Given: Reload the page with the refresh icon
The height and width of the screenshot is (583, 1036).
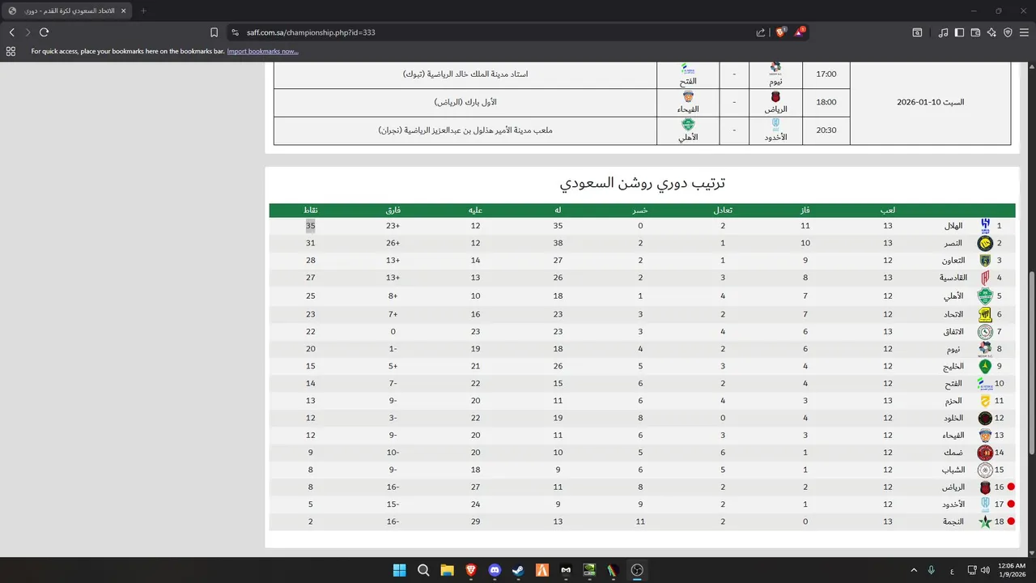Looking at the screenshot, I should [x=45, y=32].
